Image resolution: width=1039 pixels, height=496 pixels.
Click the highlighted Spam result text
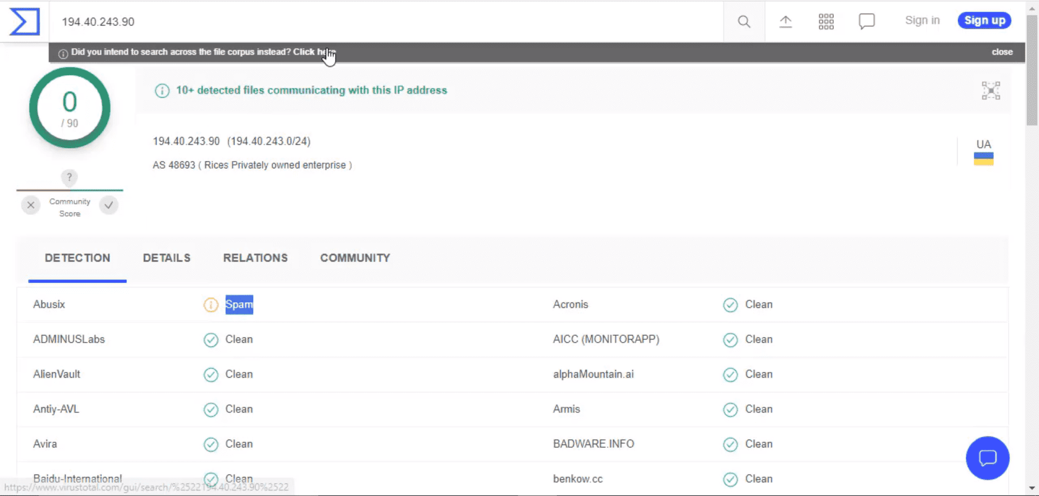pyautogui.click(x=239, y=305)
